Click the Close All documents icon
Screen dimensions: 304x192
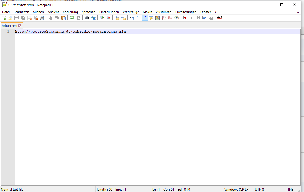click(36, 18)
